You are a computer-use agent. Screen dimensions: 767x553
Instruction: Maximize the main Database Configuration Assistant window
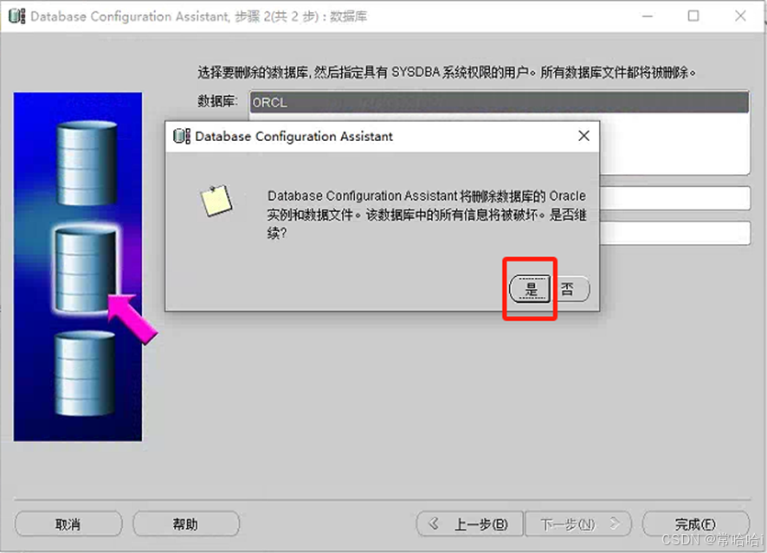tap(693, 16)
